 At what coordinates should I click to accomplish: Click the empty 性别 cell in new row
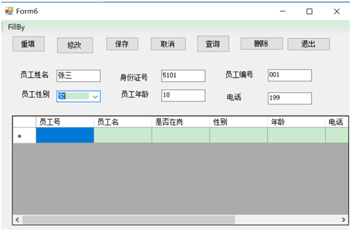click(x=238, y=135)
